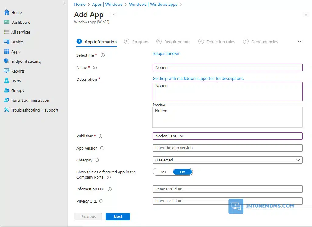
Task: Click the info icon beside Select file
Action: coord(103,55)
